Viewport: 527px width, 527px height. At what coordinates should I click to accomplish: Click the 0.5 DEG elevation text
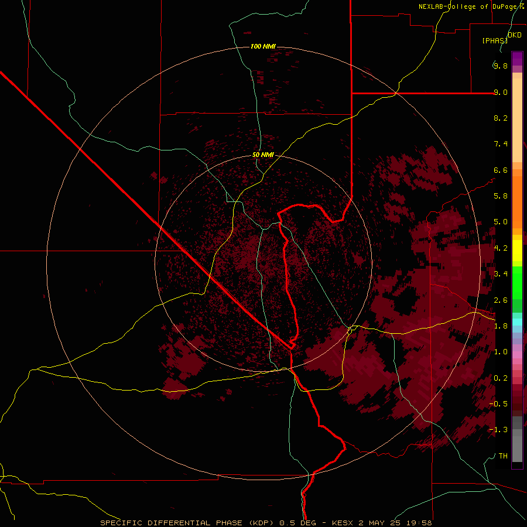pos(298,523)
